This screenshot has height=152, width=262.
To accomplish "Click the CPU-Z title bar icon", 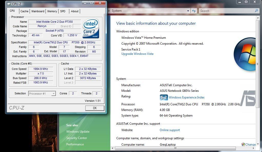I will (9, 4).
